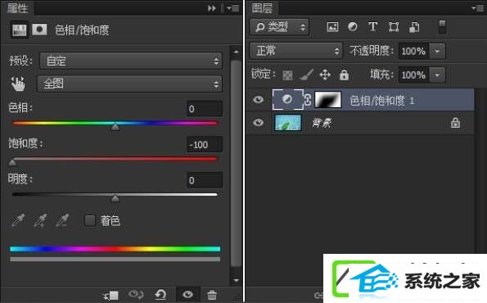Open the 正常 blend mode dropdown
Viewport: 487px width, 303px height.
(296, 51)
